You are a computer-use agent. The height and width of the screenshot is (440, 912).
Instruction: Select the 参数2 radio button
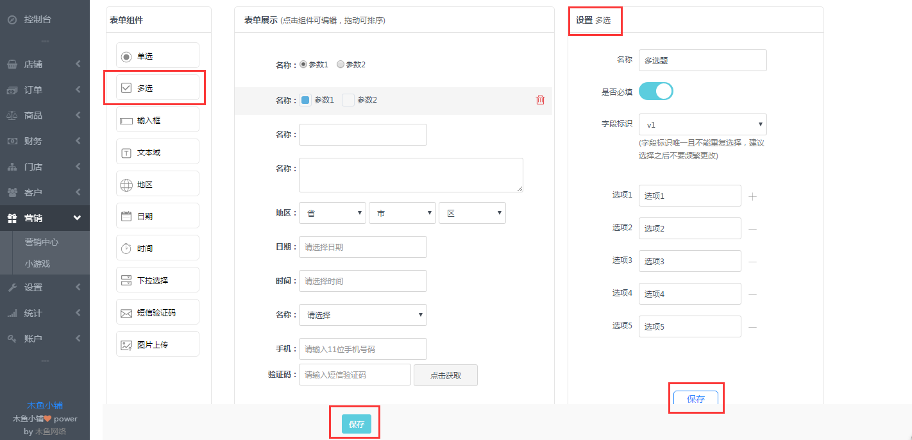pyautogui.click(x=341, y=65)
